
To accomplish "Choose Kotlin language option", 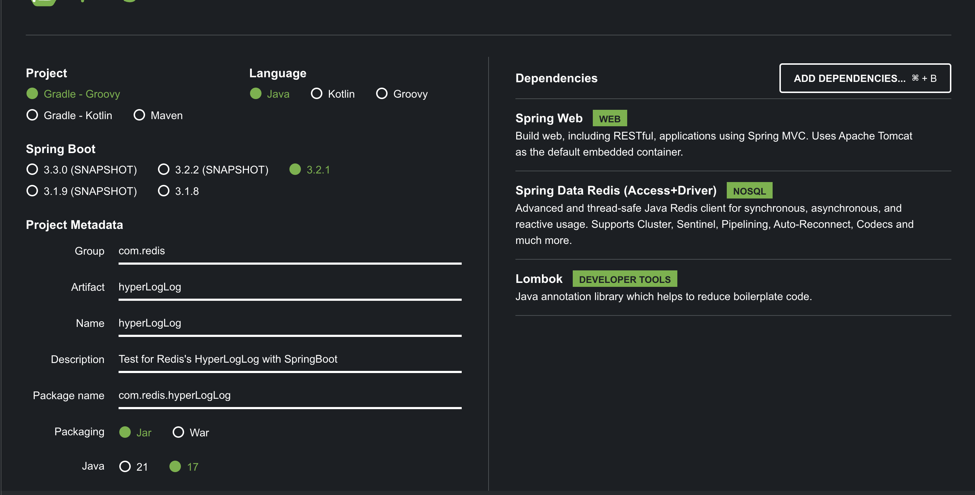I will pos(333,94).
